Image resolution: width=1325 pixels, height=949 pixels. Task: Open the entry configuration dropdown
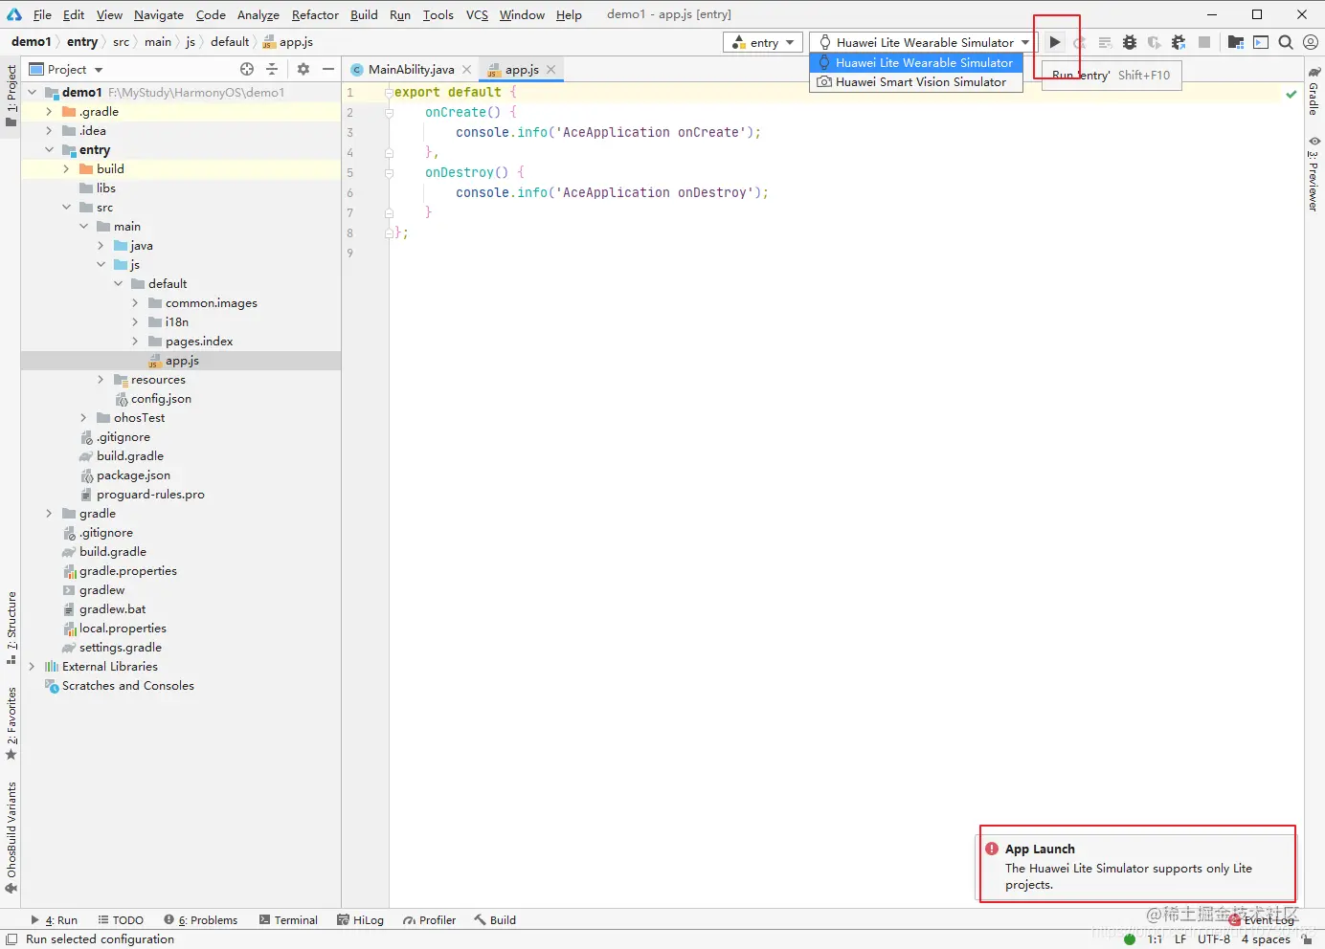(763, 42)
